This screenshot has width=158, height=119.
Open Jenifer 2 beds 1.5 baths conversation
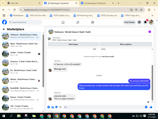(x=21, y=54)
